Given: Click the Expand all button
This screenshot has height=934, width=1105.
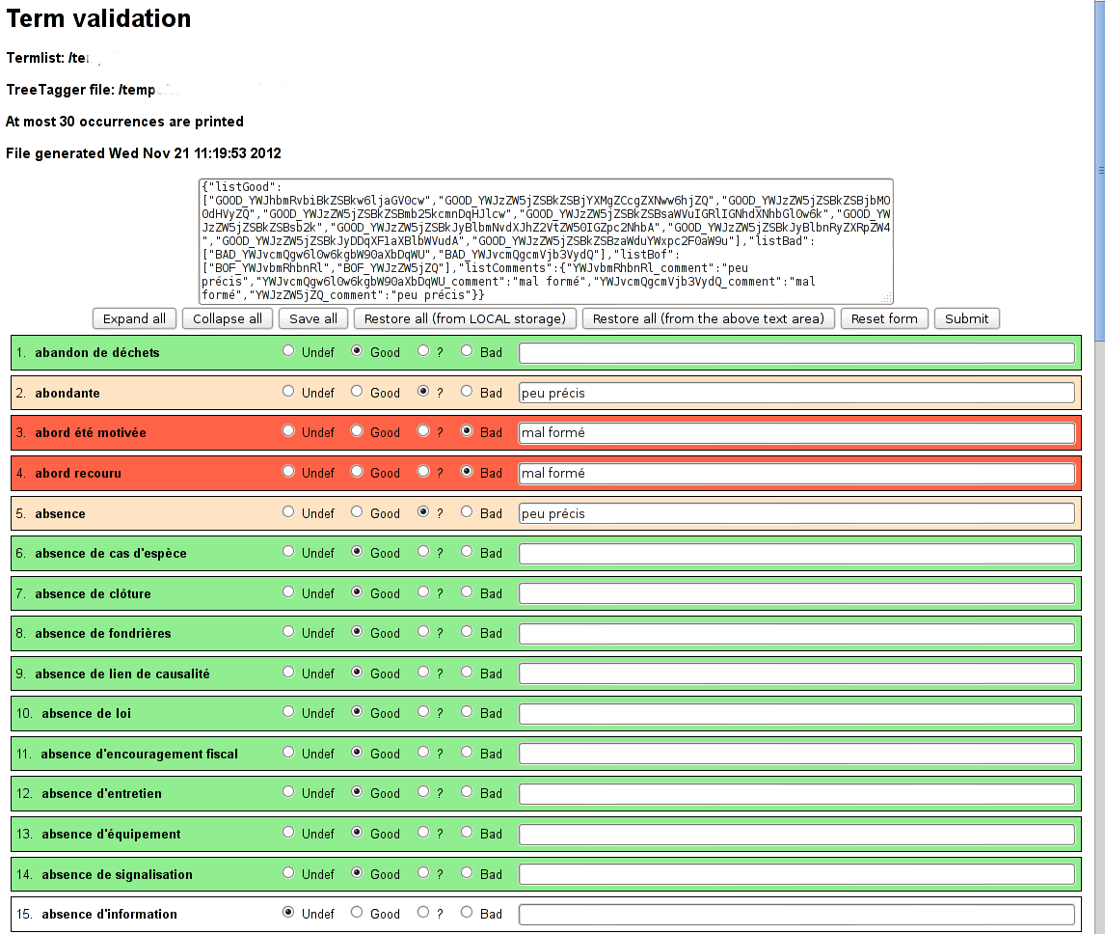Looking at the screenshot, I should click(x=134, y=318).
